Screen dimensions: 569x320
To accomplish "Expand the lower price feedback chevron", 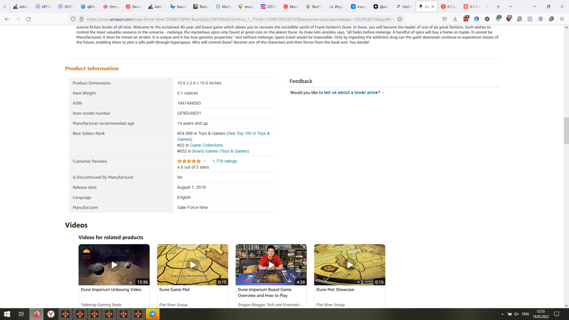I will coord(383,92).
